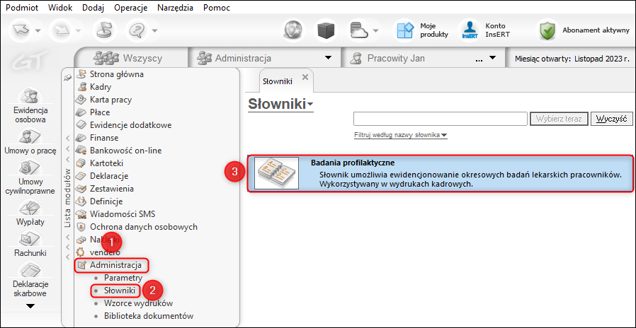636x328 pixels.
Task: Open the Pomoc menu
Action: click(217, 8)
